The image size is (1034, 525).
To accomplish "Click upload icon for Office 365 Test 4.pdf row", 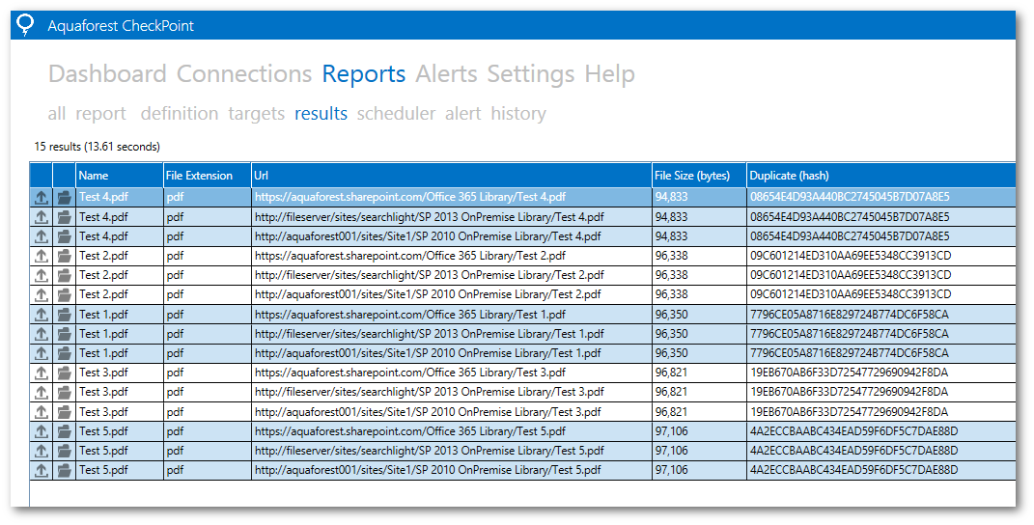I will coord(42,197).
